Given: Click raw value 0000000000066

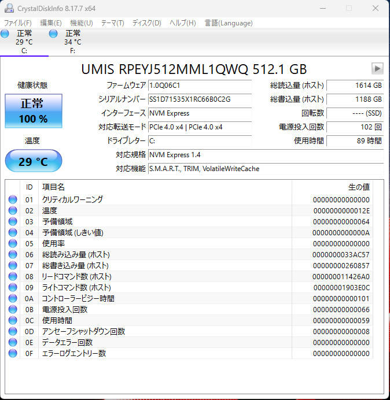Looking at the screenshot, I should tap(341, 309).
